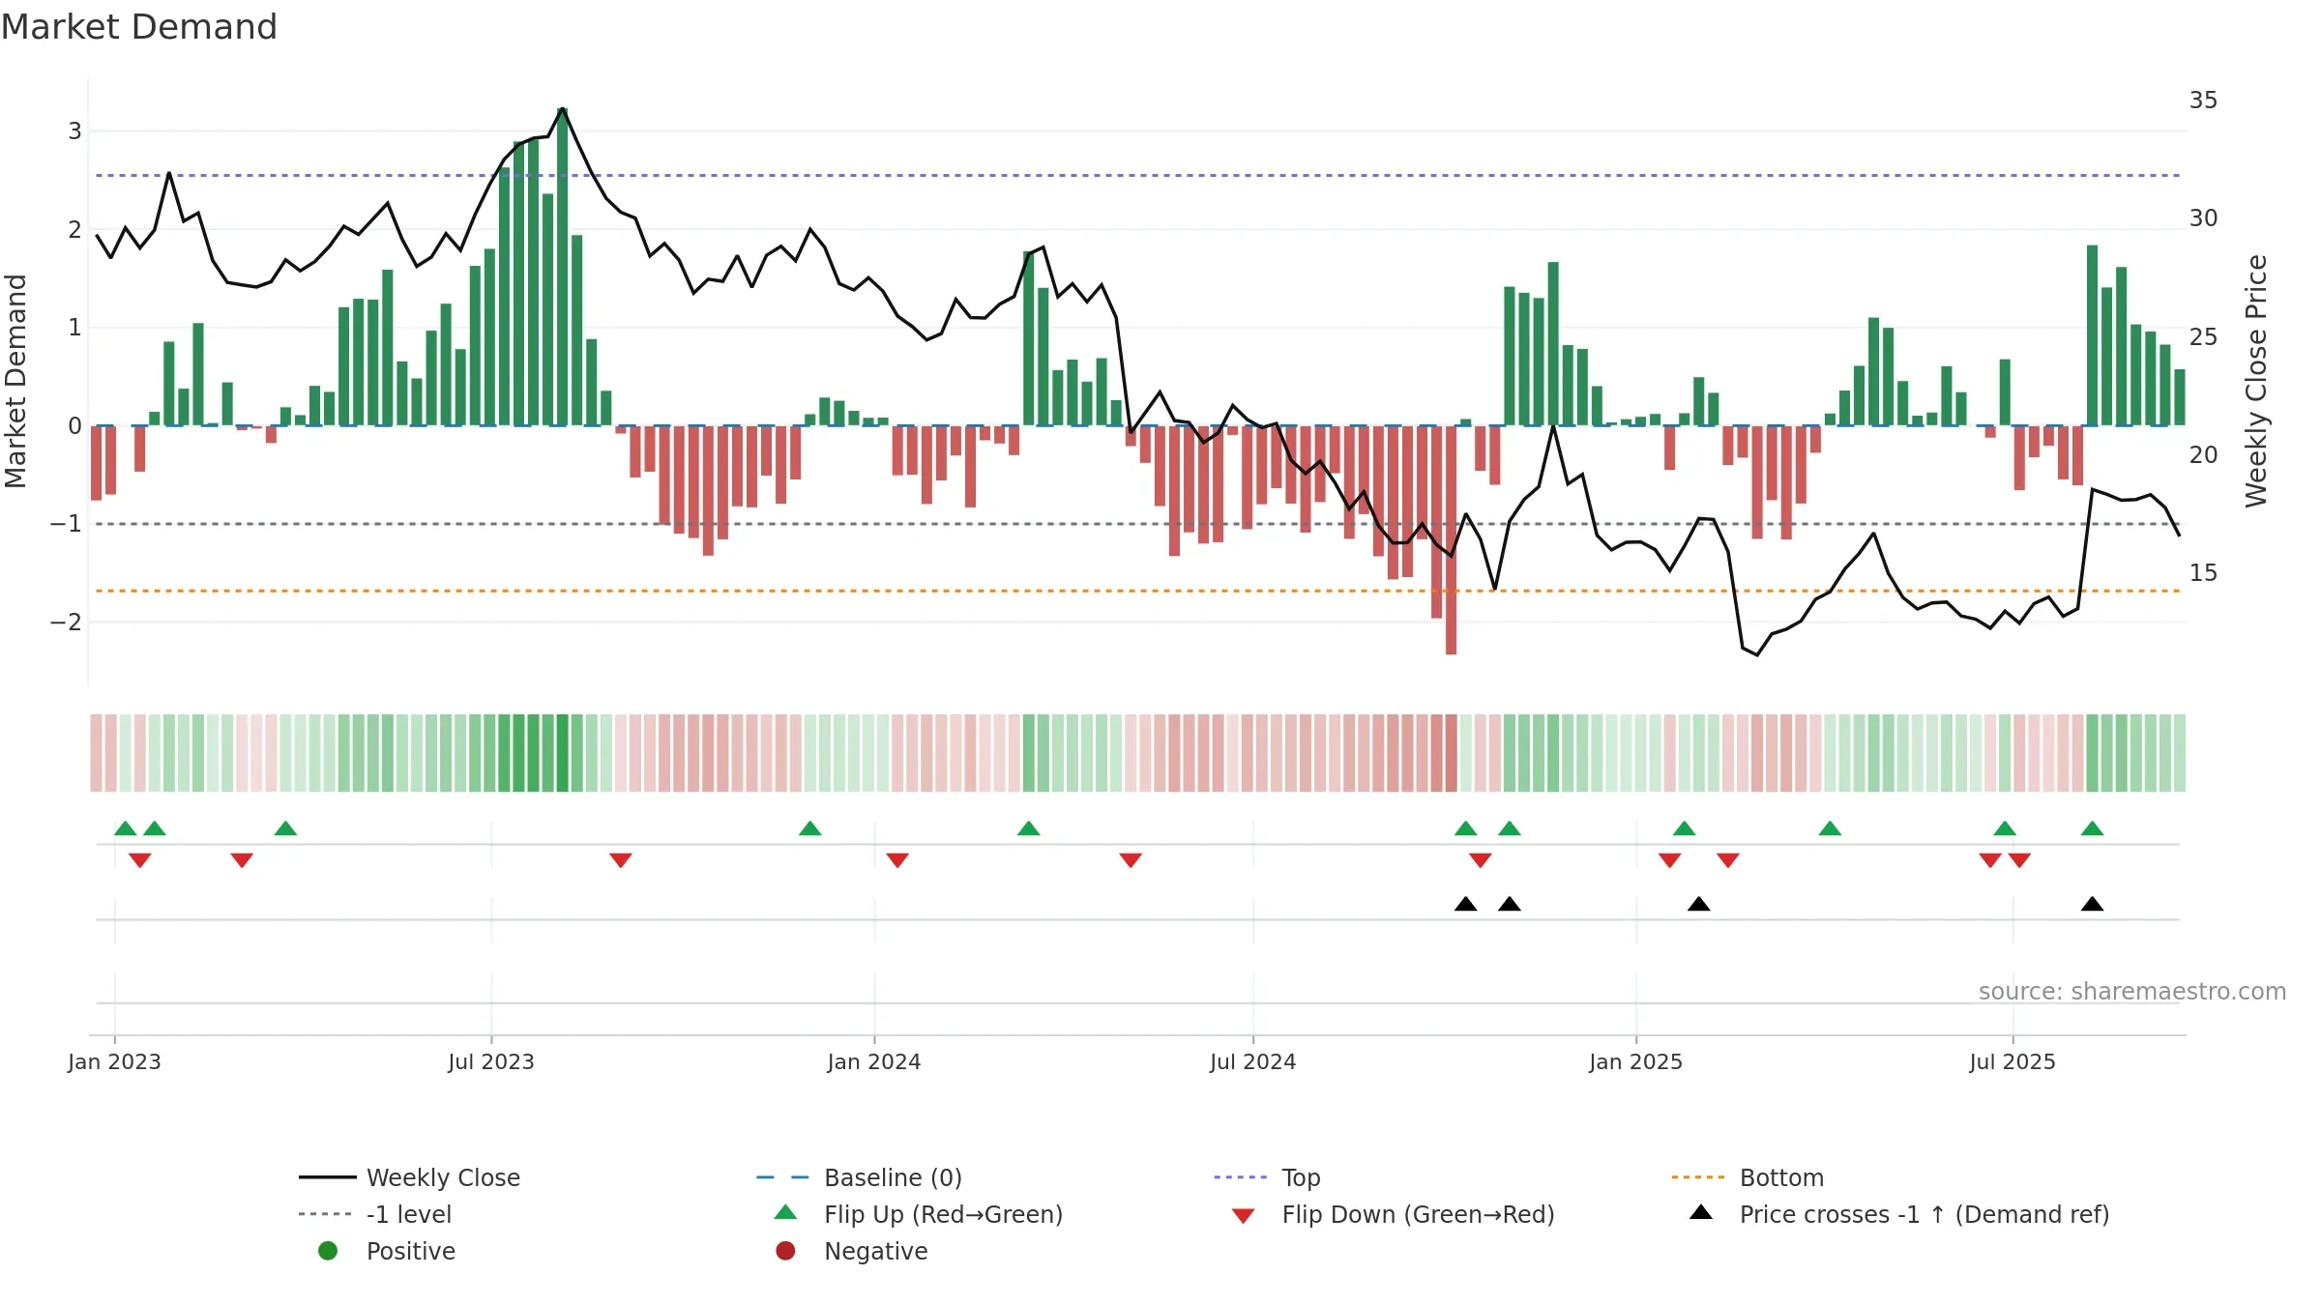Click the 25 price axis tick label

(2203, 337)
